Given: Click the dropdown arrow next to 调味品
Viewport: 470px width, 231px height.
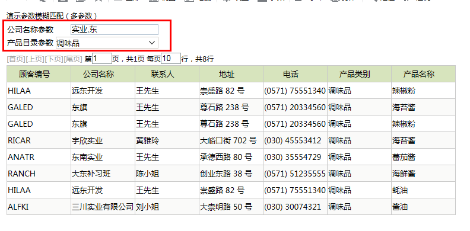Looking at the screenshot, I should pyautogui.click(x=152, y=43).
